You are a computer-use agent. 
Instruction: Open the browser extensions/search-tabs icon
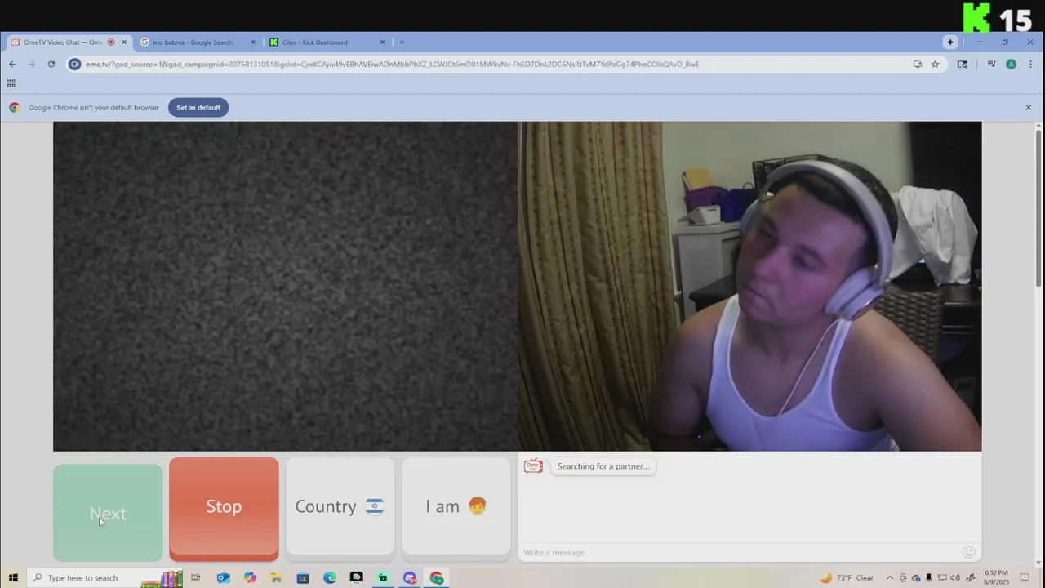[x=963, y=64]
